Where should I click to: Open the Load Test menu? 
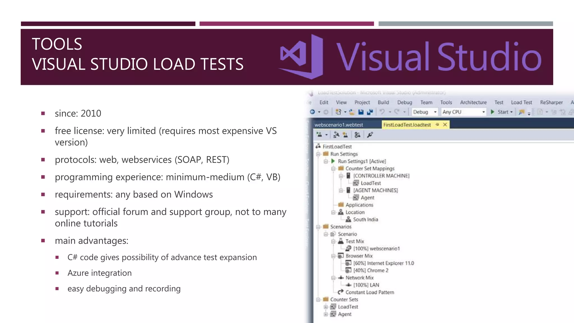(521, 102)
